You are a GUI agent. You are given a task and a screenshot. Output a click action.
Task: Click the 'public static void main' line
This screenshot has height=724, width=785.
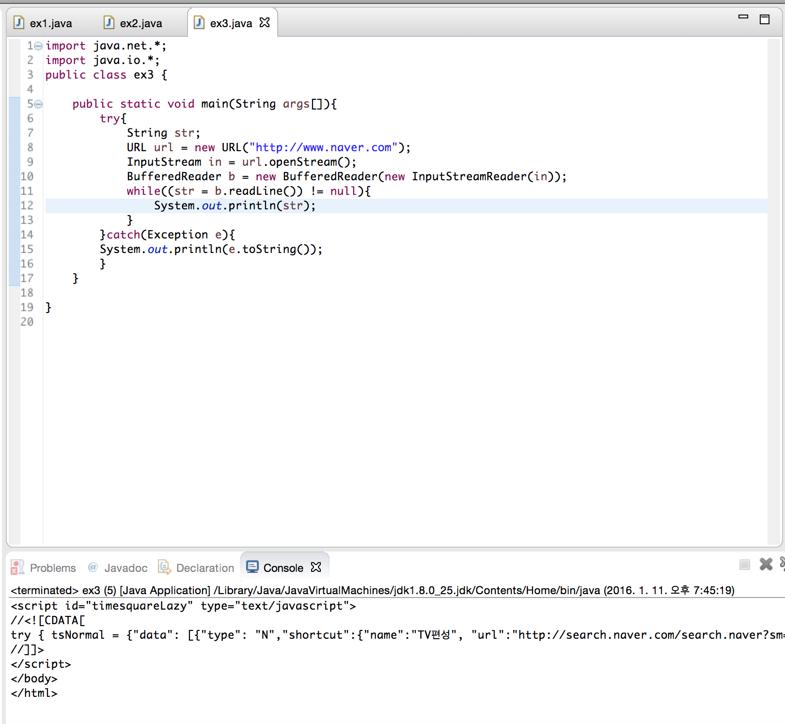[x=204, y=104]
